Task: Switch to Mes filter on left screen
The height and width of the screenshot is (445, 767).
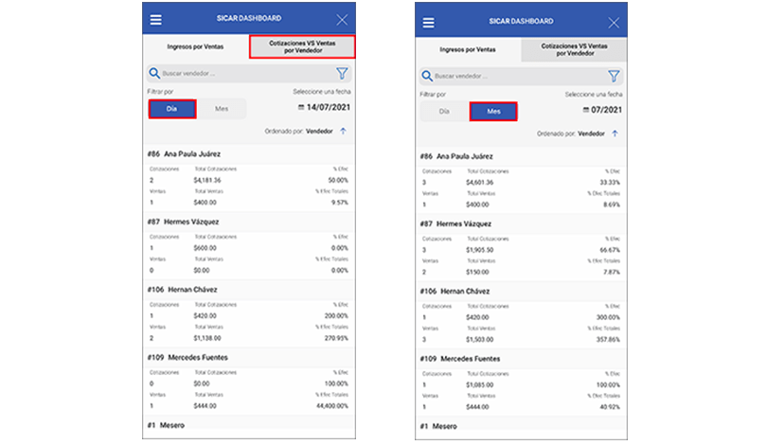Action: [221, 109]
